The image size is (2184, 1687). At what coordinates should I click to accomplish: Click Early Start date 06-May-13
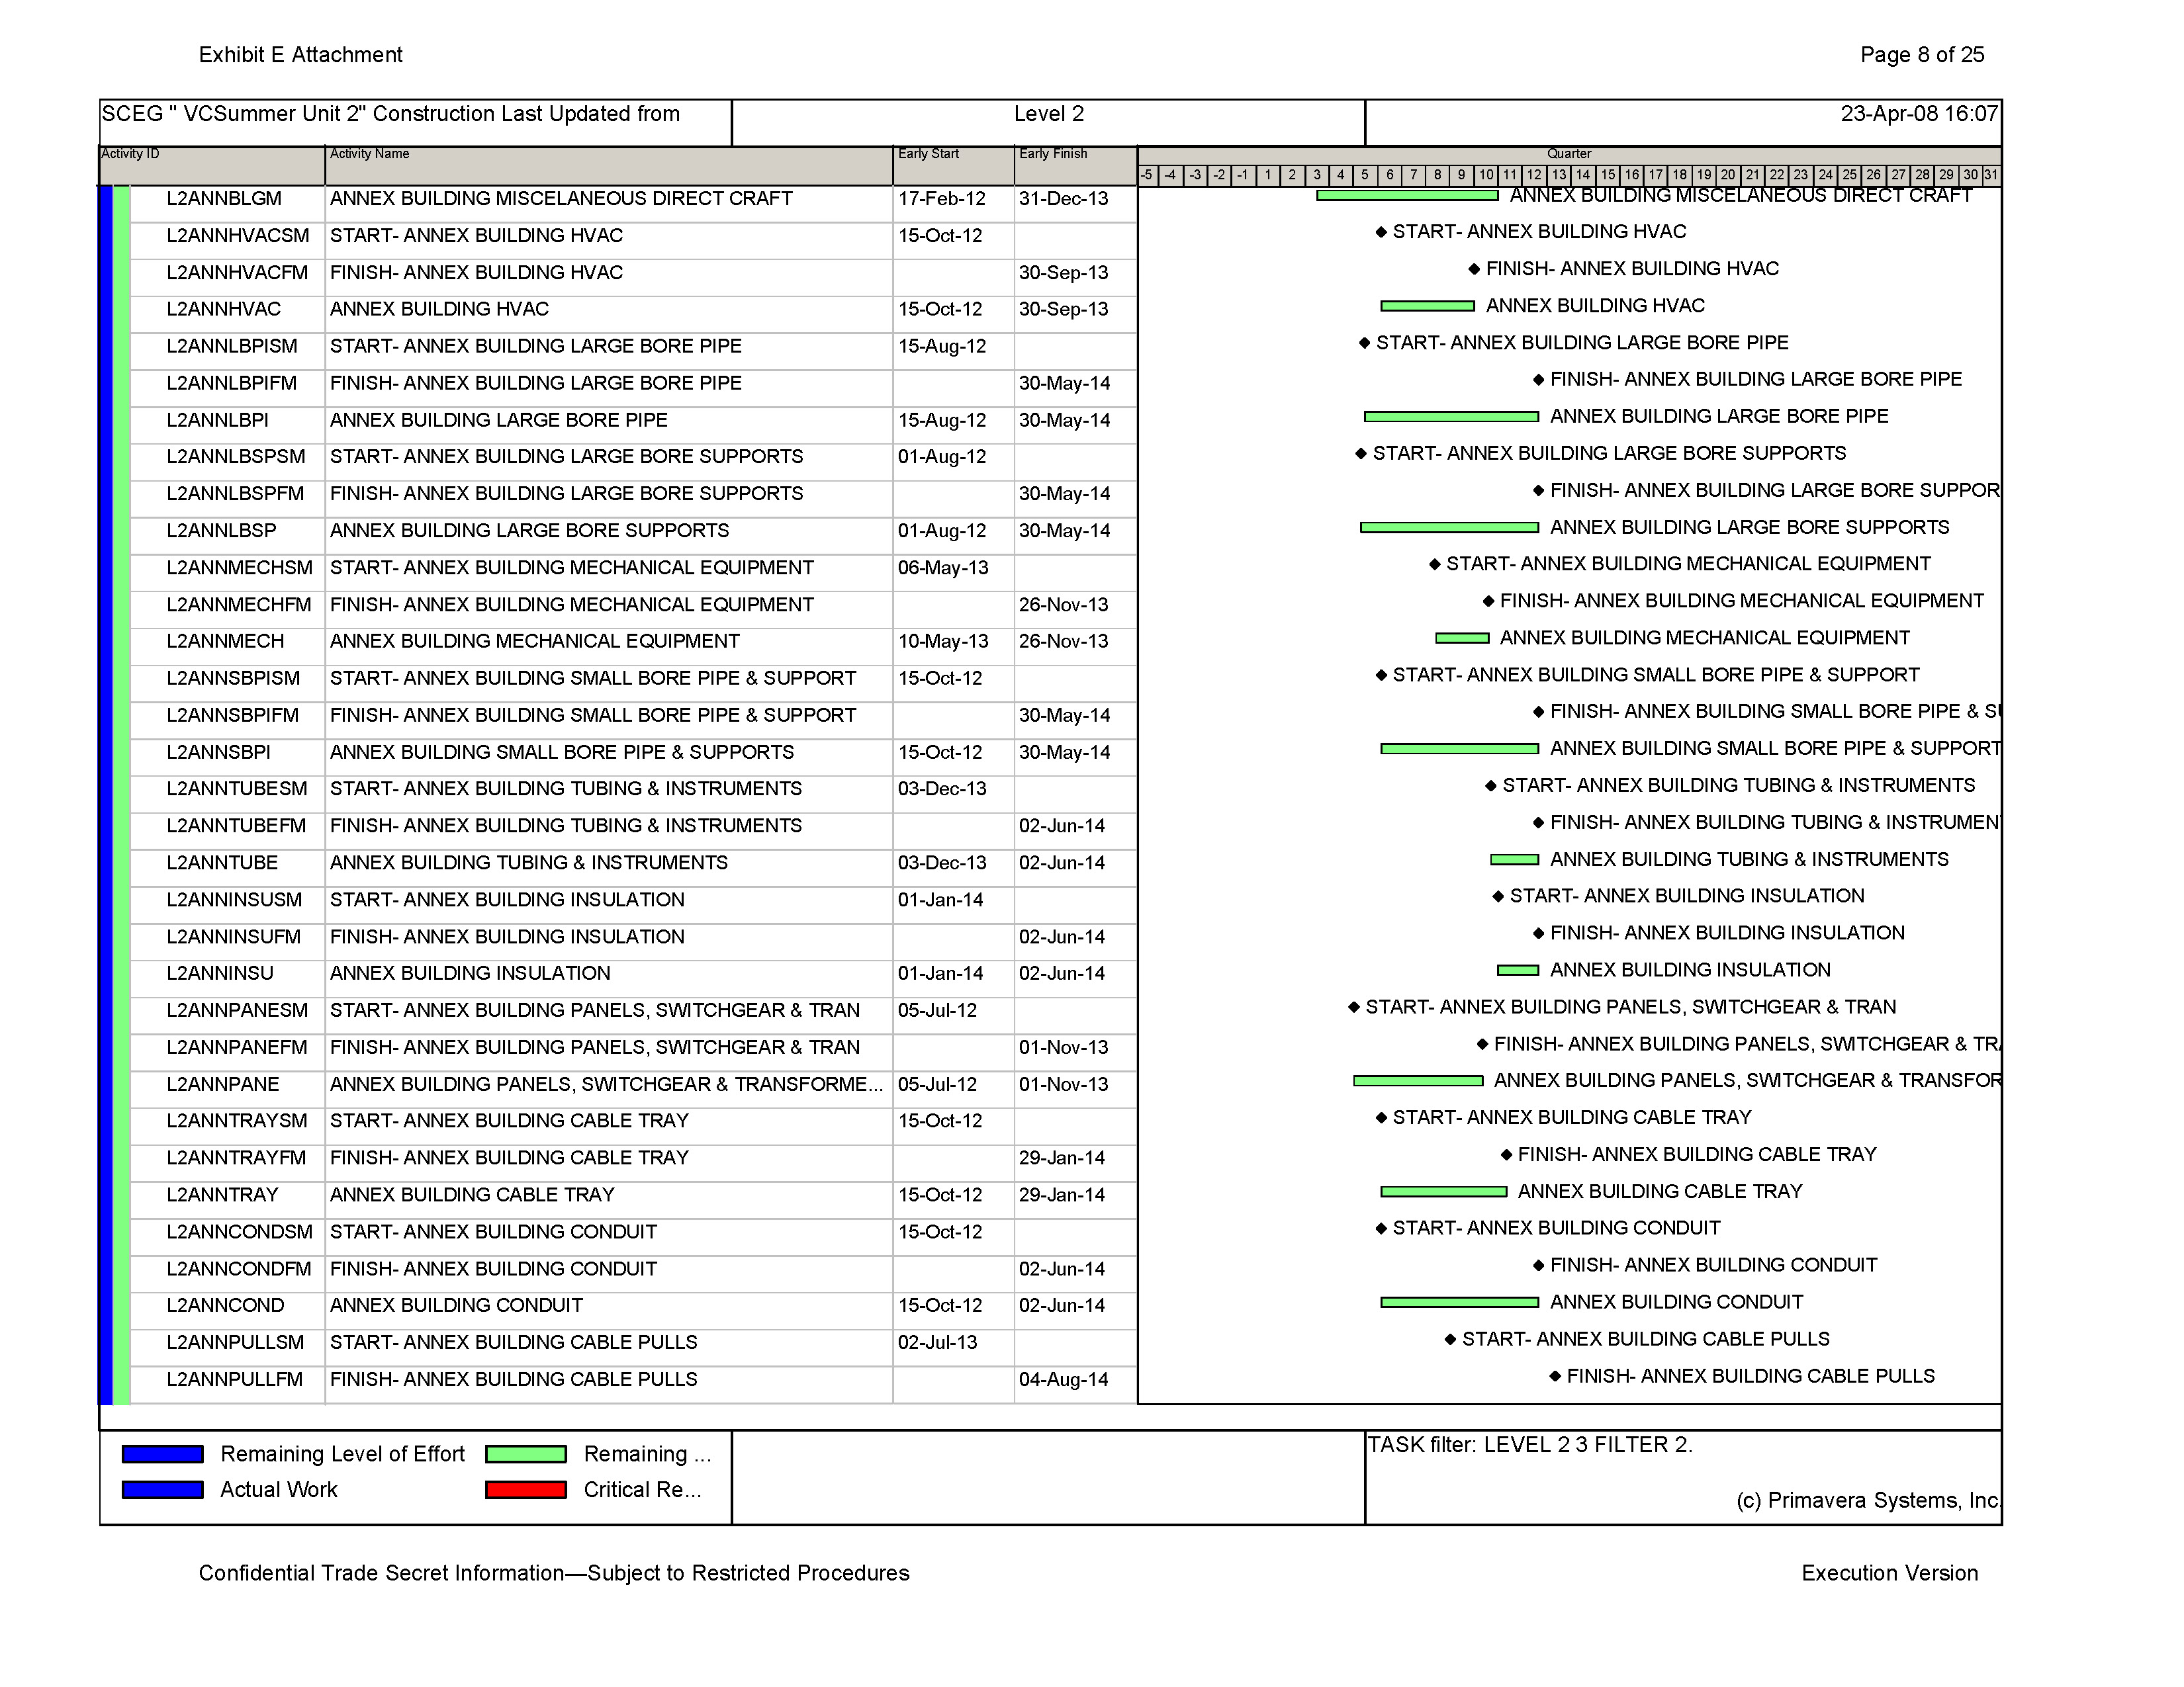pyautogui.click(x=943, y=568)
